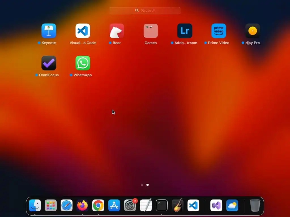Click the Launchpad Search field
290x217 pixels.
click(x=145, y=10)
